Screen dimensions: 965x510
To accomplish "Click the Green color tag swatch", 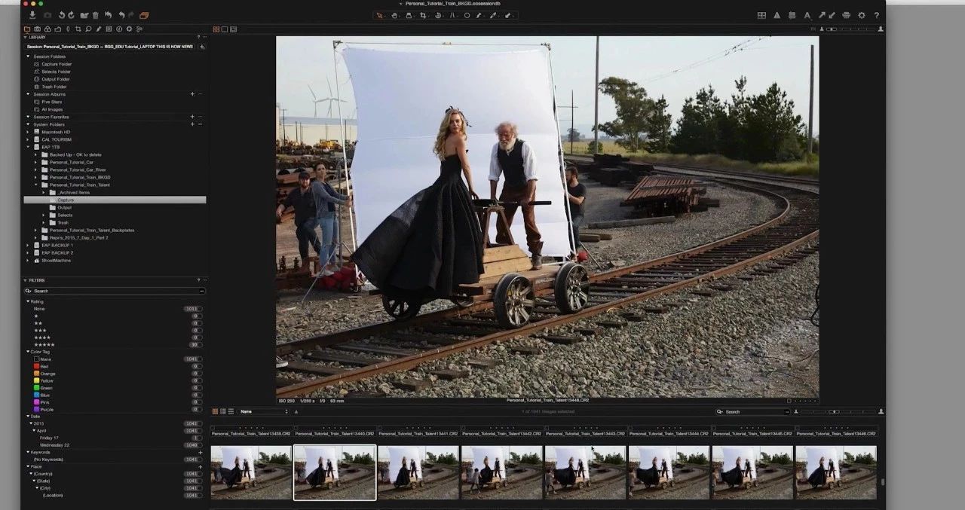I will [x=36, y=388].
